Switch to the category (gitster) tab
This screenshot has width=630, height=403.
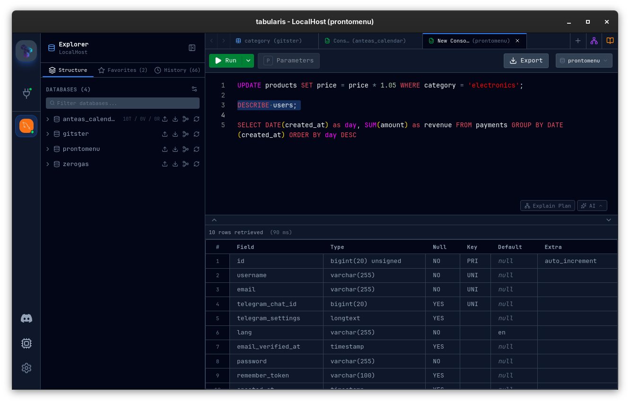point(270,41)
